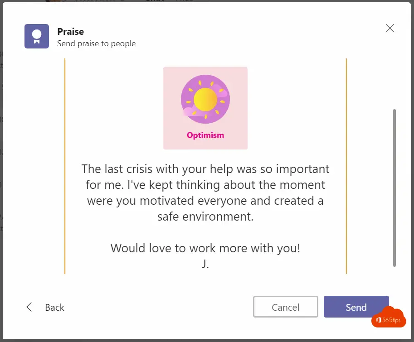Cancel the praise message

point(285,307)
